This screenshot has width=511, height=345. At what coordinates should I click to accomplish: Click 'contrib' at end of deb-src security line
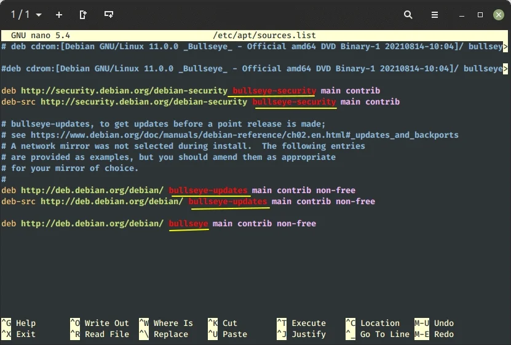(382, 101)
